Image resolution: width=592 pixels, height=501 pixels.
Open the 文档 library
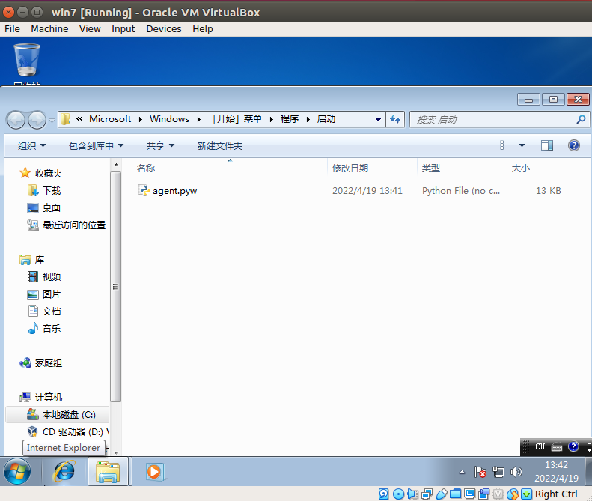[x=52, y=312]
